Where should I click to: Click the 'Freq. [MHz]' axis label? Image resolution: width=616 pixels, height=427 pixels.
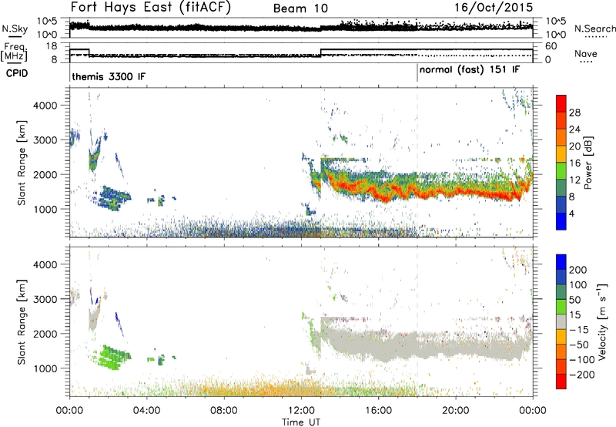click(14, 52)
